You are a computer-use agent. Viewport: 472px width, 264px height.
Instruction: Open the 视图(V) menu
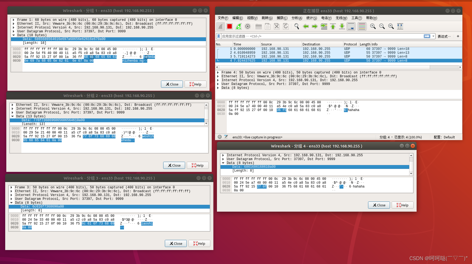tap(252, 18)
